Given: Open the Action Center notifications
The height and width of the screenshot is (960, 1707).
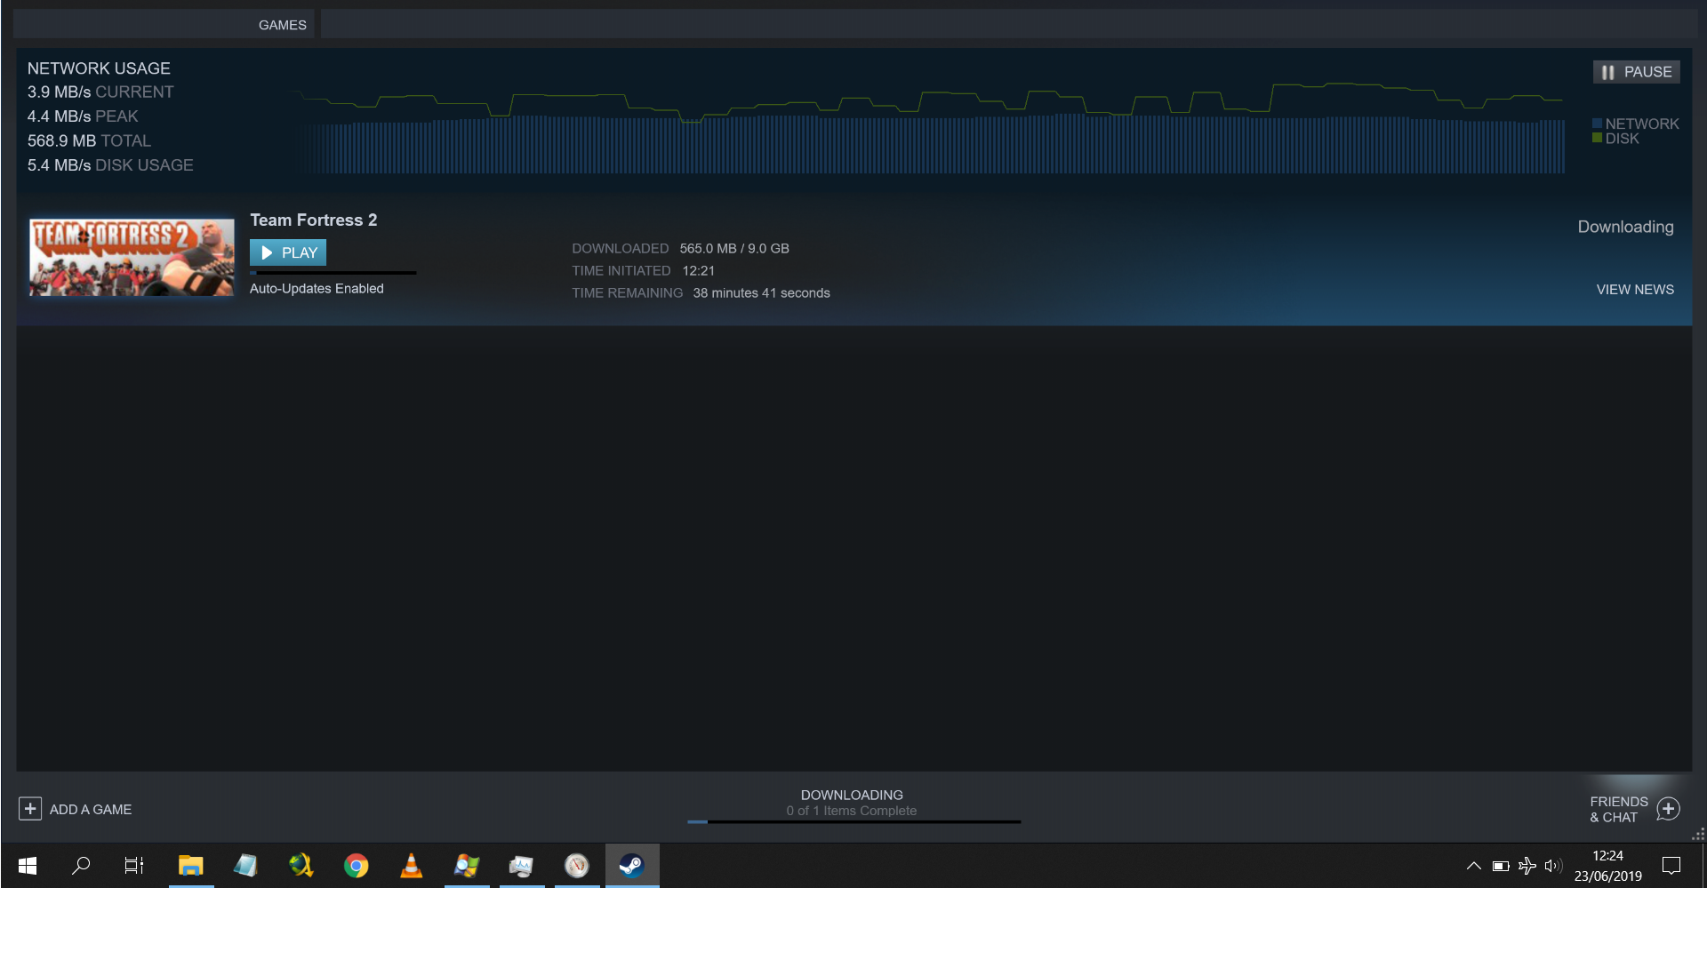Looking at the screenshot, I should click(x=1671, y=866).
